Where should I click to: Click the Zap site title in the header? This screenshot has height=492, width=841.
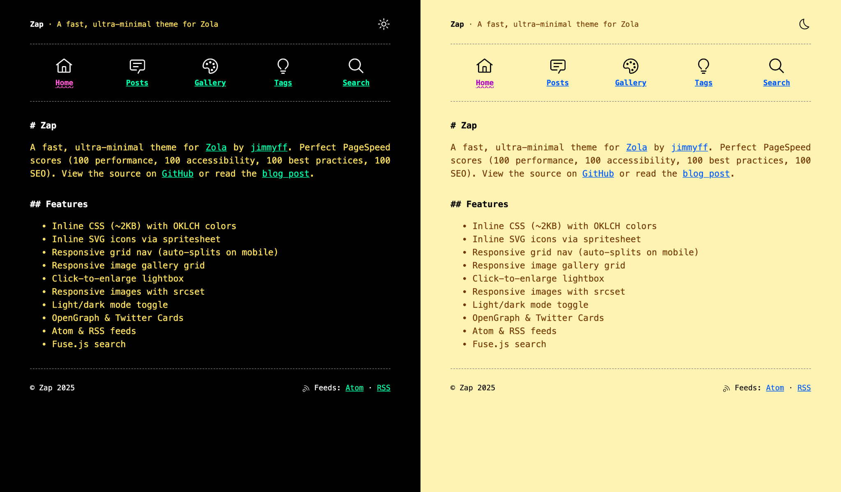[x=37, y=24]
